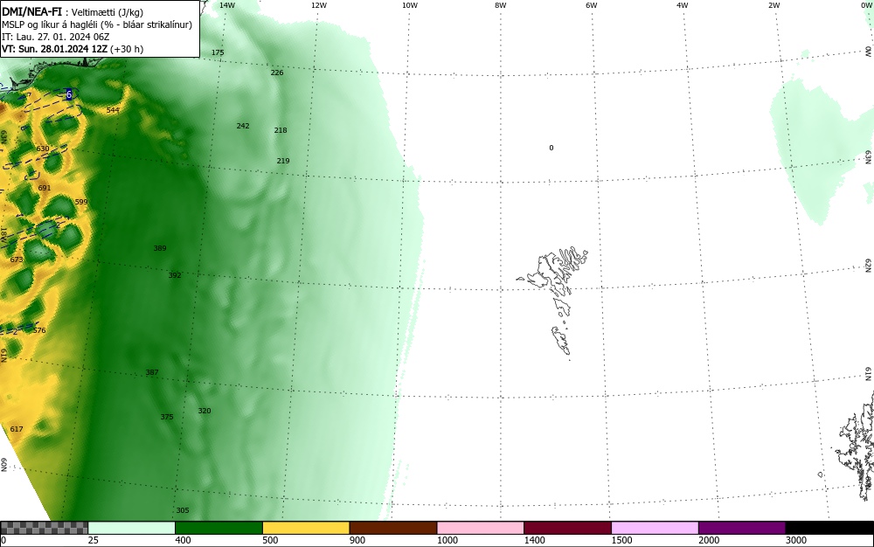874x547 pixels.
Task: Click the 'MSLP og líkur á hagléli' subtitle line
Action: coord(97,24)
